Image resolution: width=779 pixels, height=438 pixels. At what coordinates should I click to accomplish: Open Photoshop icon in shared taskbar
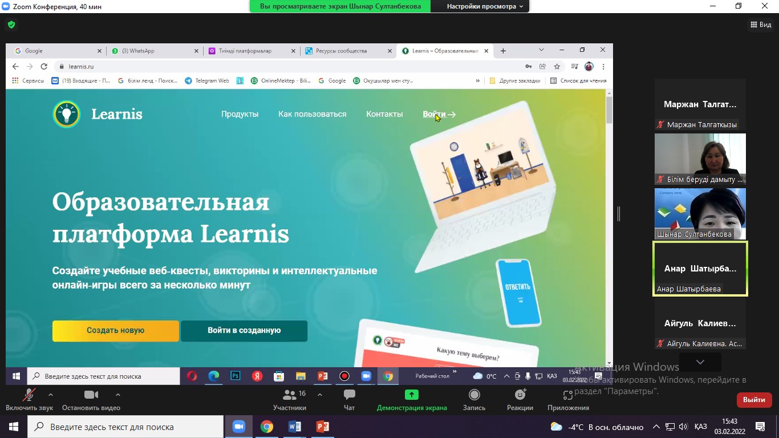[x=235, y=376]
